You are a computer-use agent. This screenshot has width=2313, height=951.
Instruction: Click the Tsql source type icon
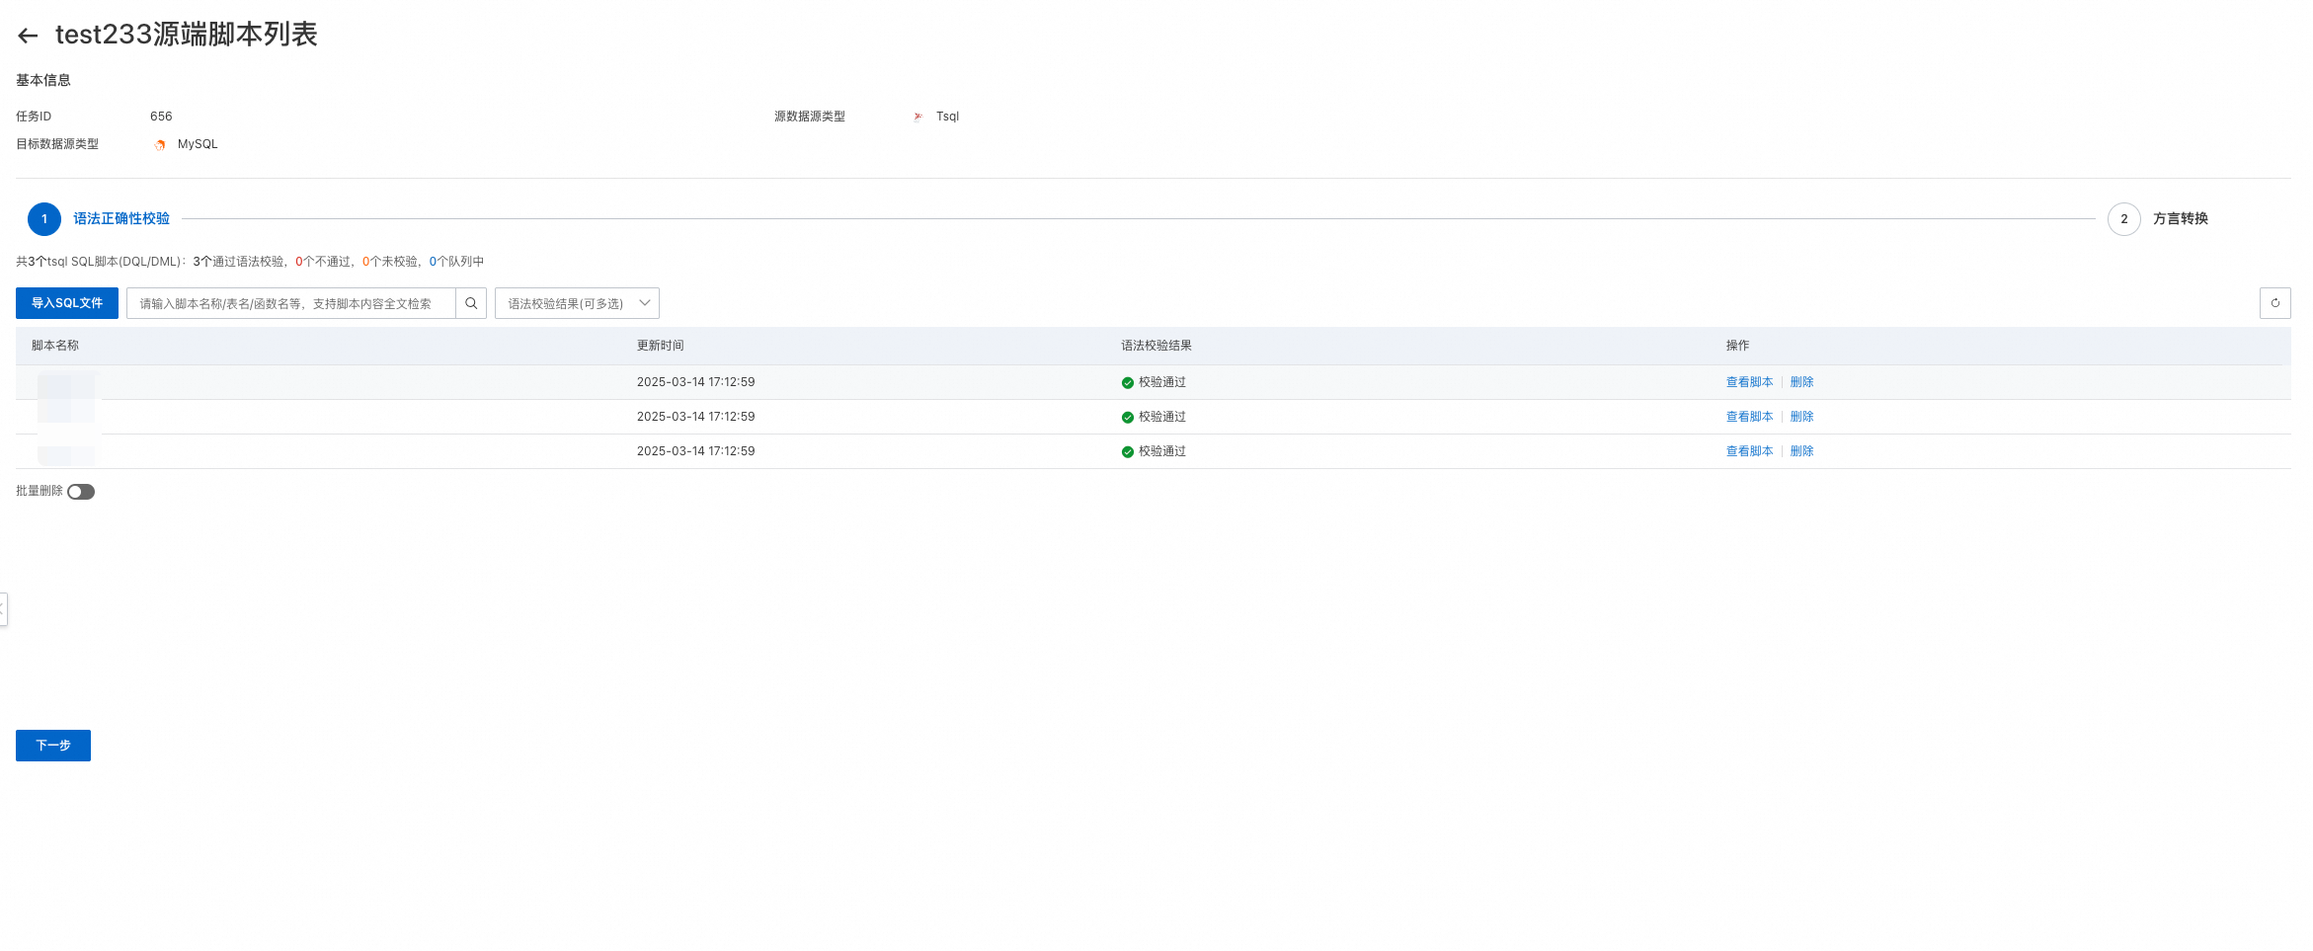tap(918, 117)
